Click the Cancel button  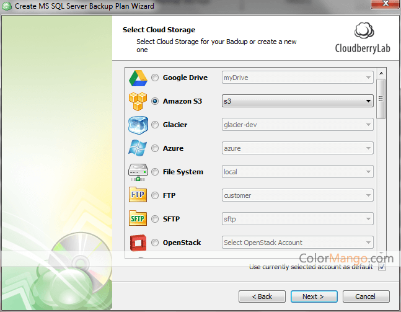coord(366,296)
